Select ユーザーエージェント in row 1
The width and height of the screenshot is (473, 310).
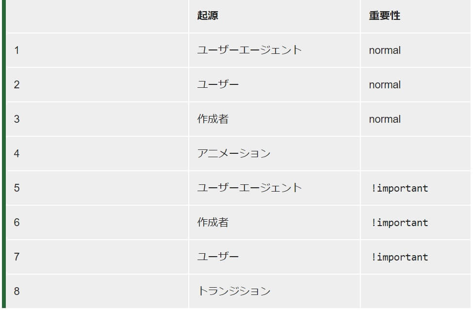(249, 50)
